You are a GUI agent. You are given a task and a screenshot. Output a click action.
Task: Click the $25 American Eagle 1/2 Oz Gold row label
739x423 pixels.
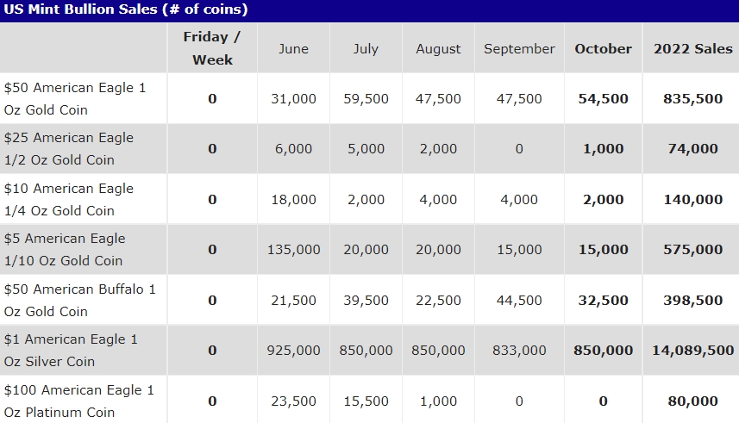click(x=69, y=149)
